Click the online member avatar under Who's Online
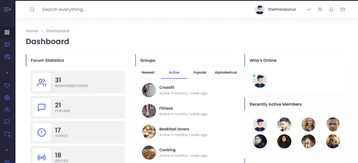This screenshot has width=358, height=163. click(260, 81)
